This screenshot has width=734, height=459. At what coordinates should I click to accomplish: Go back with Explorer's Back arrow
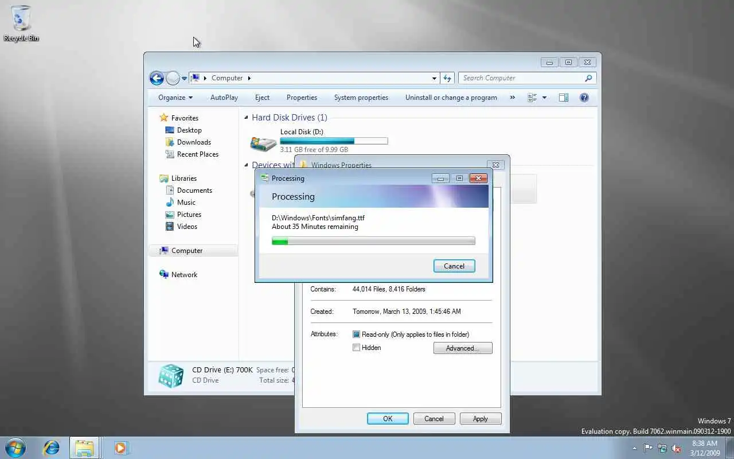coord(157,78)
